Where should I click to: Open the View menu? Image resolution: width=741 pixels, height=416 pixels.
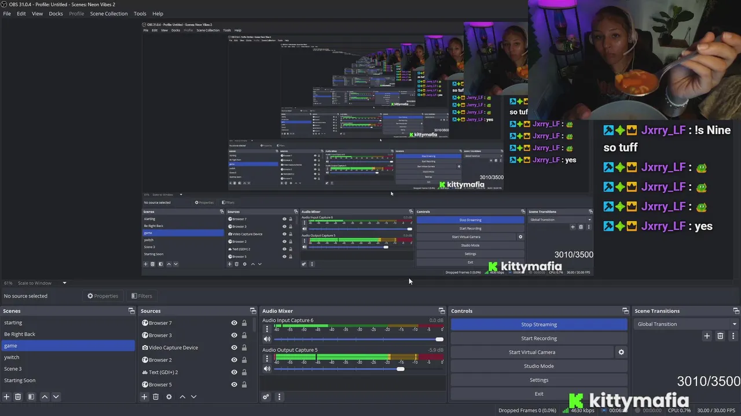point(37,13)
